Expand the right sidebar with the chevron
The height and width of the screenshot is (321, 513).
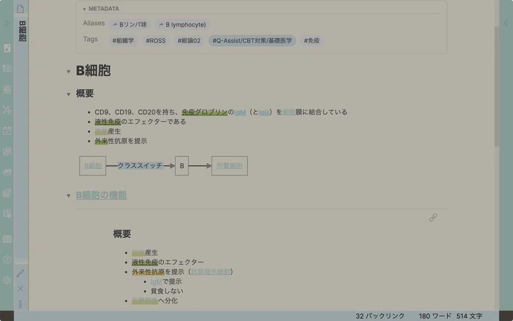click(506, 23)
